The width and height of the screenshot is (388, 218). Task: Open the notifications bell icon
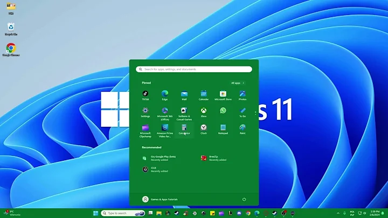[x=383, y=213]
